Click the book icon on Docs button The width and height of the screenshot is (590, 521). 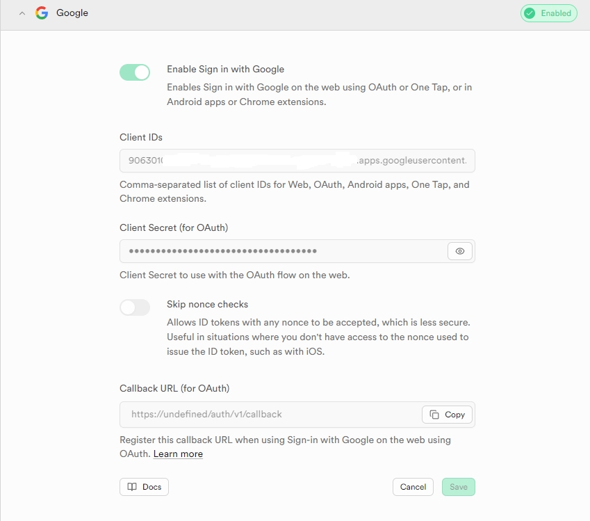[132, 487]
